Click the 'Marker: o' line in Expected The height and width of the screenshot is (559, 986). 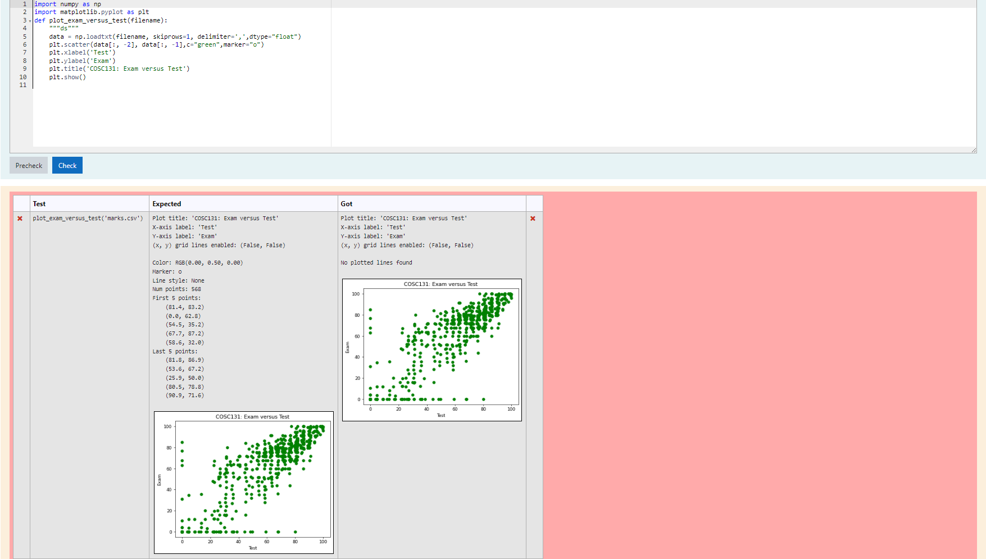167,272
